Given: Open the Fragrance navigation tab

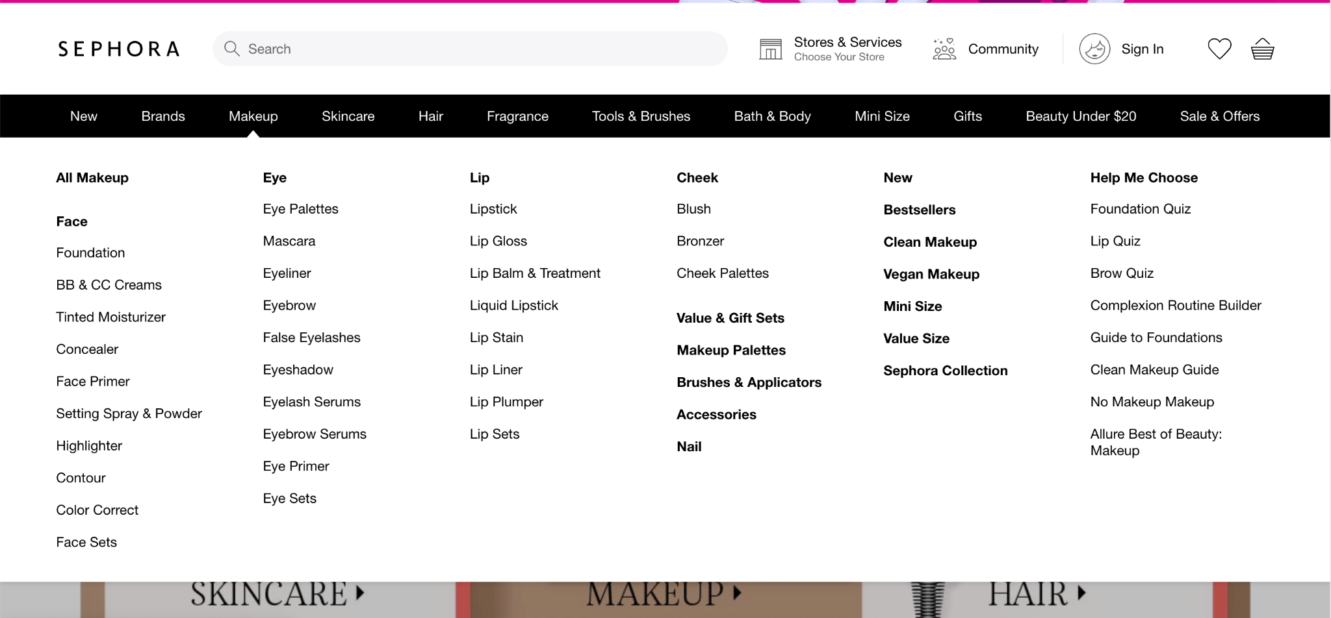Looking at the screenshot, I should pos(517,116).
